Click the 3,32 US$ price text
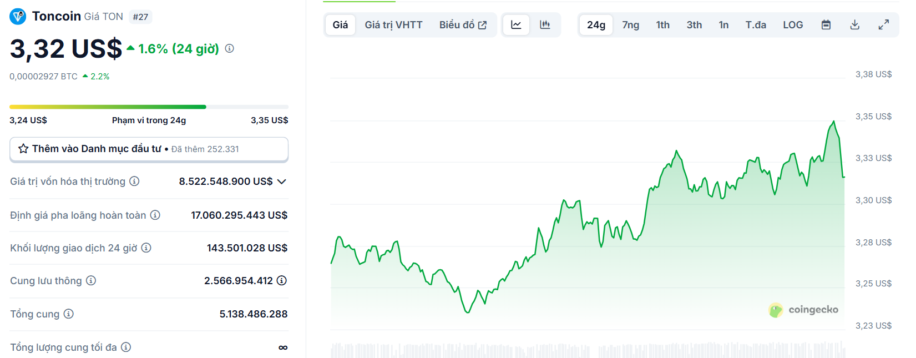 [x=66, y=49]
